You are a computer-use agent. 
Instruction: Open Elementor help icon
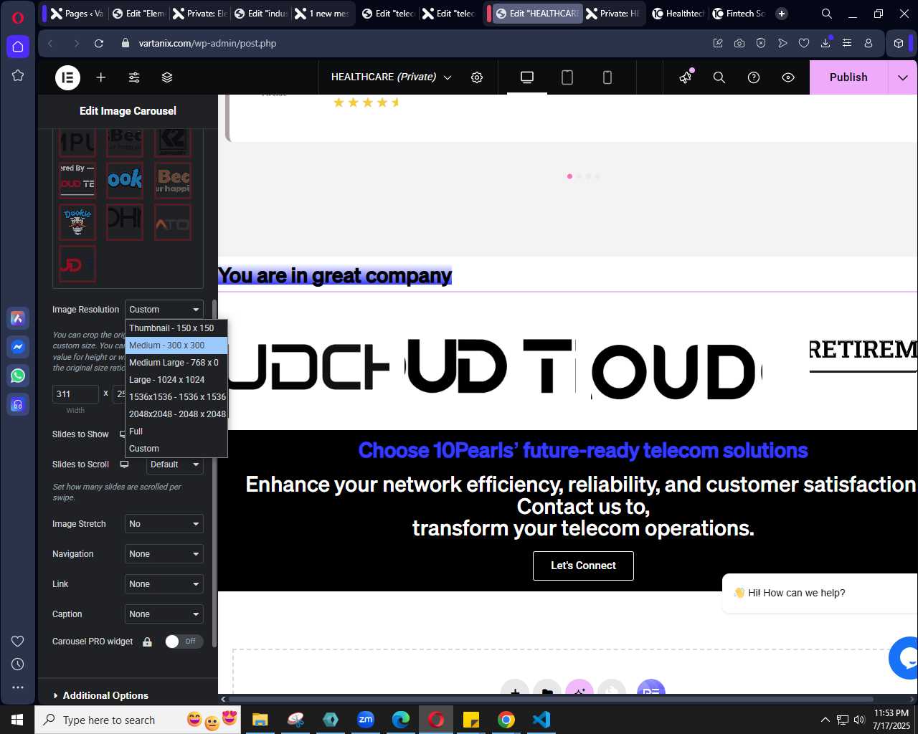point(754,77)
